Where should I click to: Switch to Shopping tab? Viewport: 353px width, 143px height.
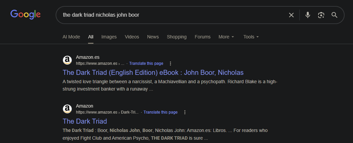(x=177, y=37)
